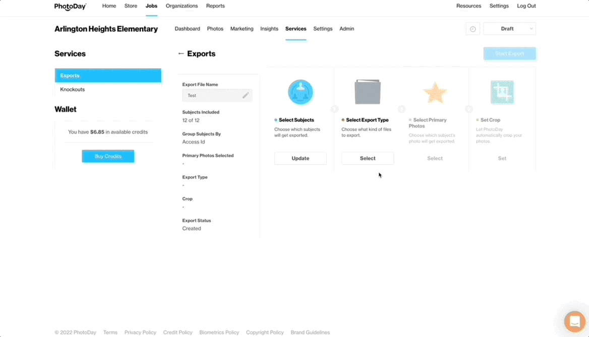Click the Select Export Type folder icon
The width and height of the screenshot is (589, 337).
pyautogui.click(x=368, y=92)
